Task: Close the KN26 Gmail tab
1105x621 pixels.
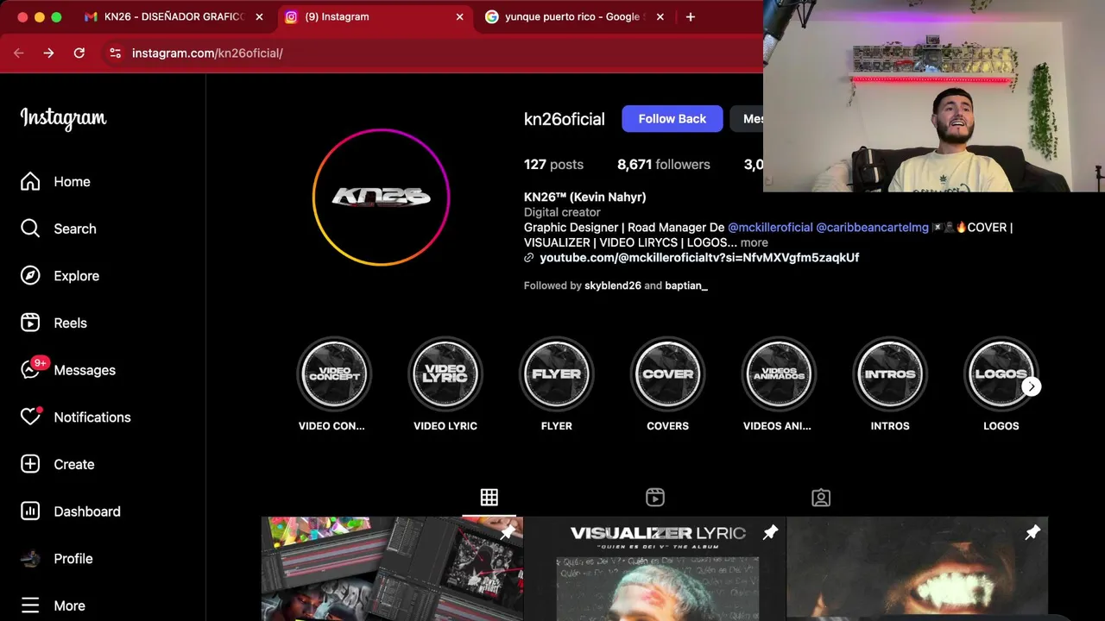Action: tap(259, 16)
